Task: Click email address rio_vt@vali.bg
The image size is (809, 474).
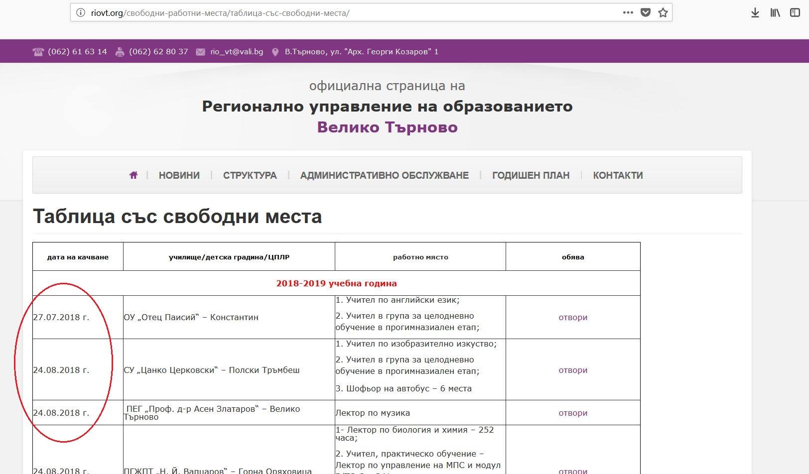Action: (x=237, y=51)
